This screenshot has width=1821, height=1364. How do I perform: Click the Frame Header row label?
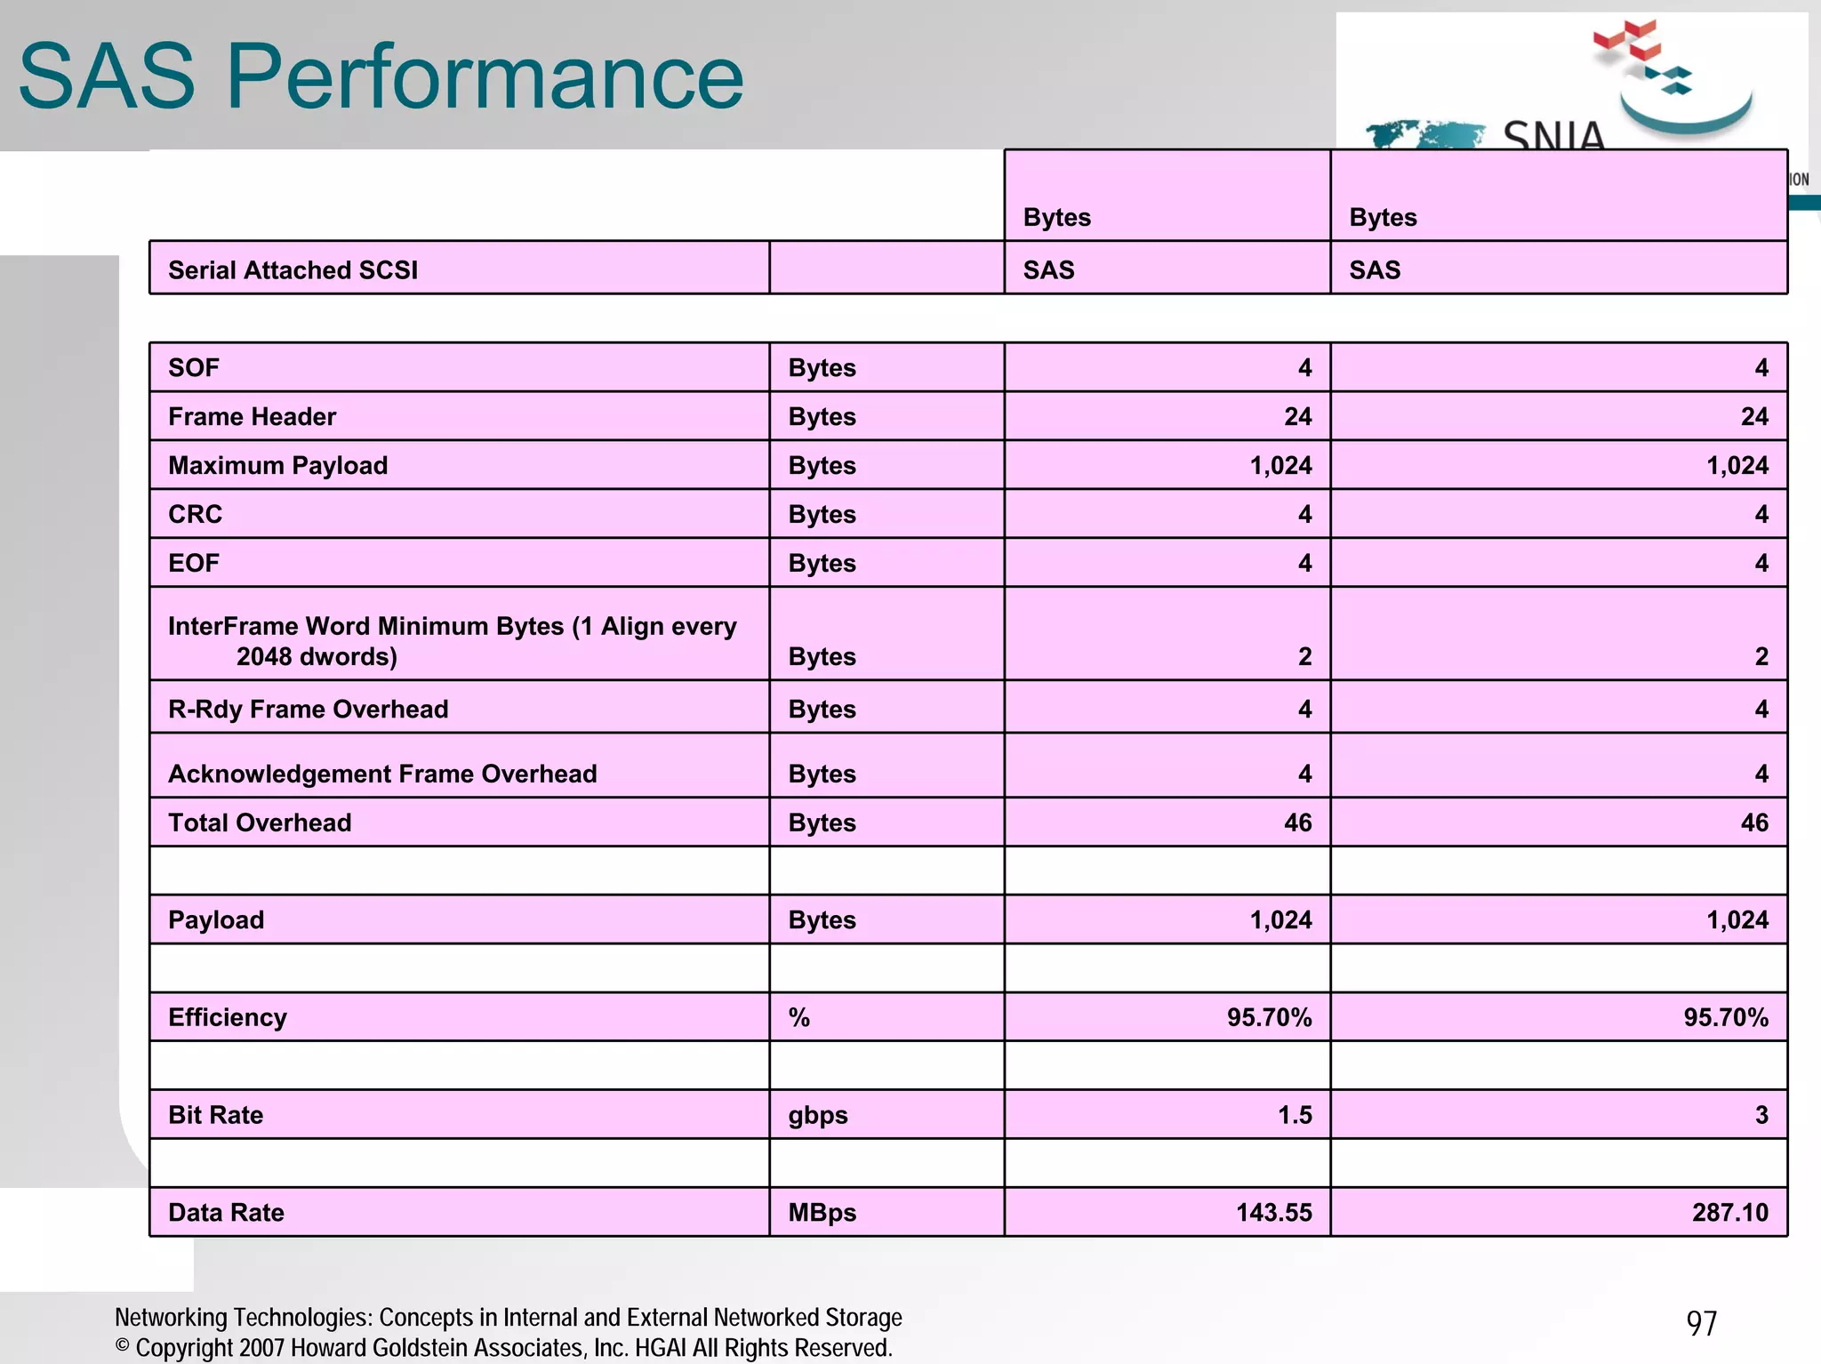pos(252,416)
